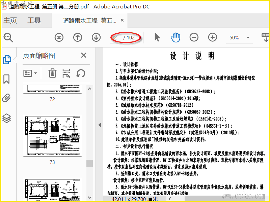This screenshot has height=202, width=270.
Task: Switch to the 主页 tab
Action: [10, 20]
